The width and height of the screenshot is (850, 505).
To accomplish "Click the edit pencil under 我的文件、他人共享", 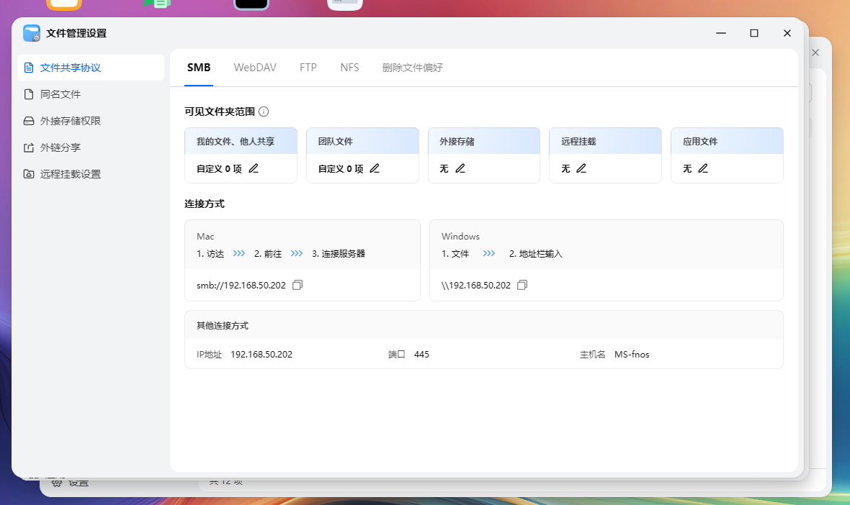I will point(254,168).
